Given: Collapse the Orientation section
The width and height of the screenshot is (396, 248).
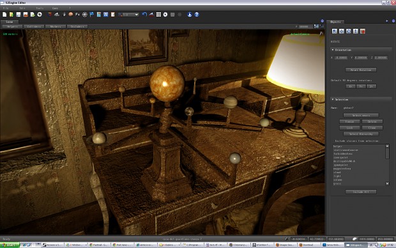Looking at the screenshot, I should click(x=361, y=50).
